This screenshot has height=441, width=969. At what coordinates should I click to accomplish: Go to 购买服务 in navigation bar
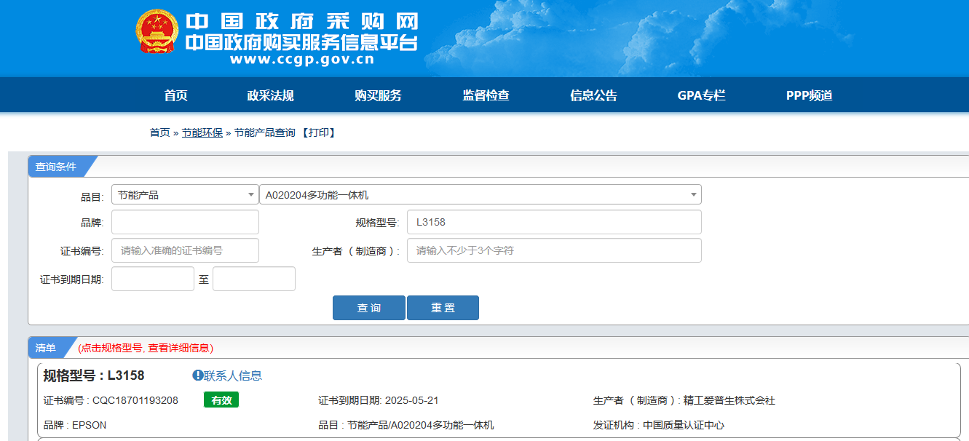378,95
